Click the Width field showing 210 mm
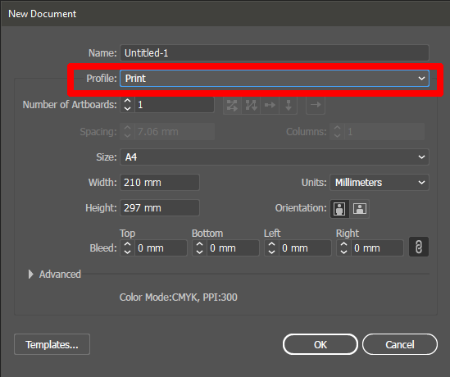450x377 pixels. [x=160, y=183]
